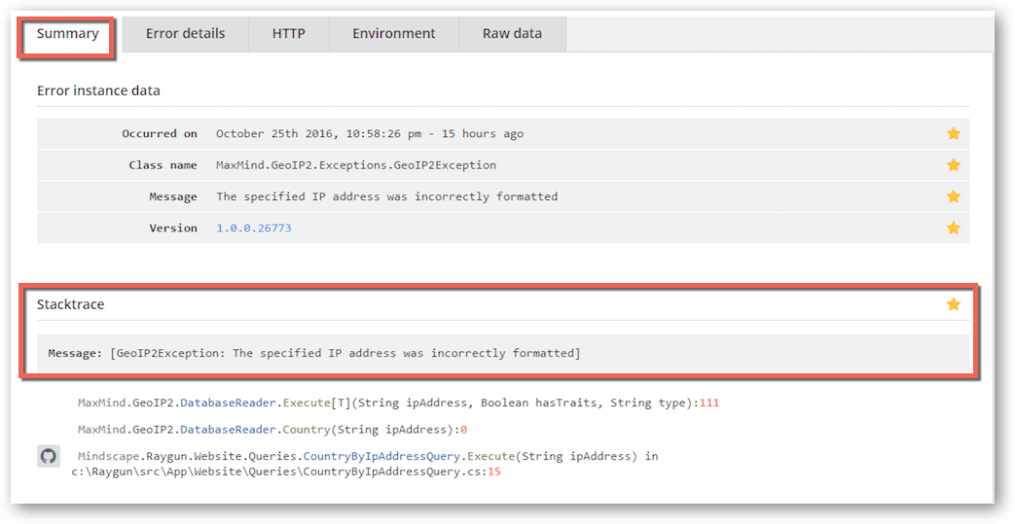Click the Mindscape.Raygun.Website.Queries stack frame text

368,456
